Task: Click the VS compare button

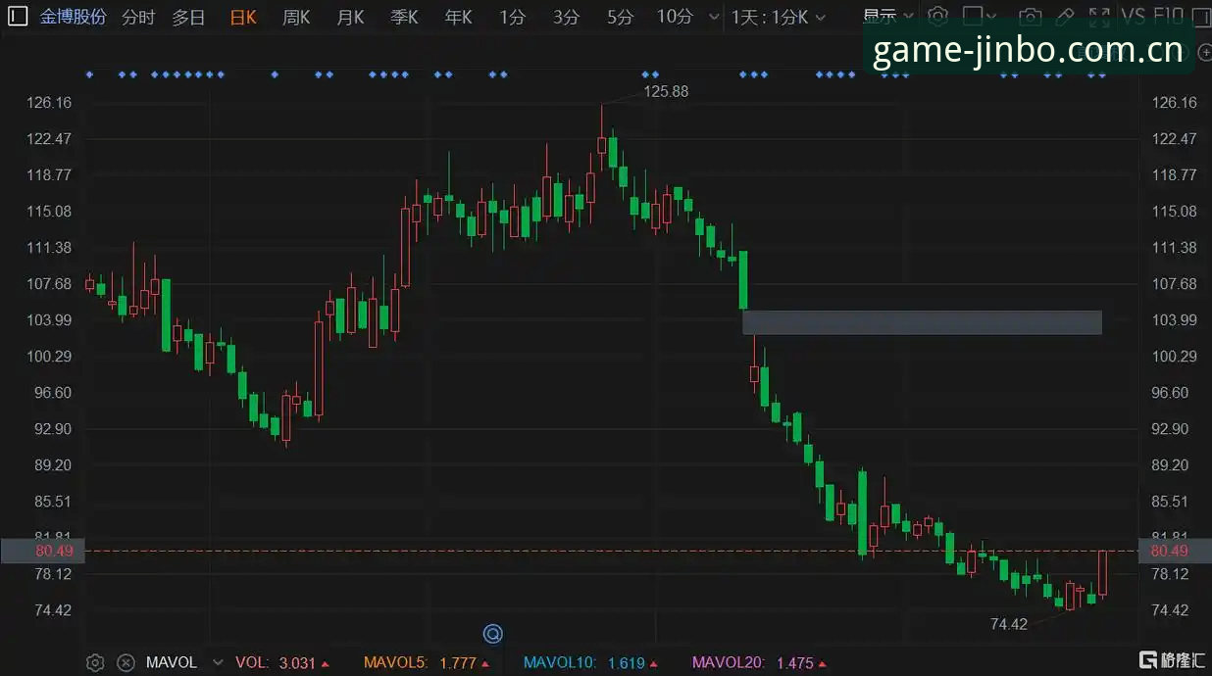Action: pos(1134,16)
